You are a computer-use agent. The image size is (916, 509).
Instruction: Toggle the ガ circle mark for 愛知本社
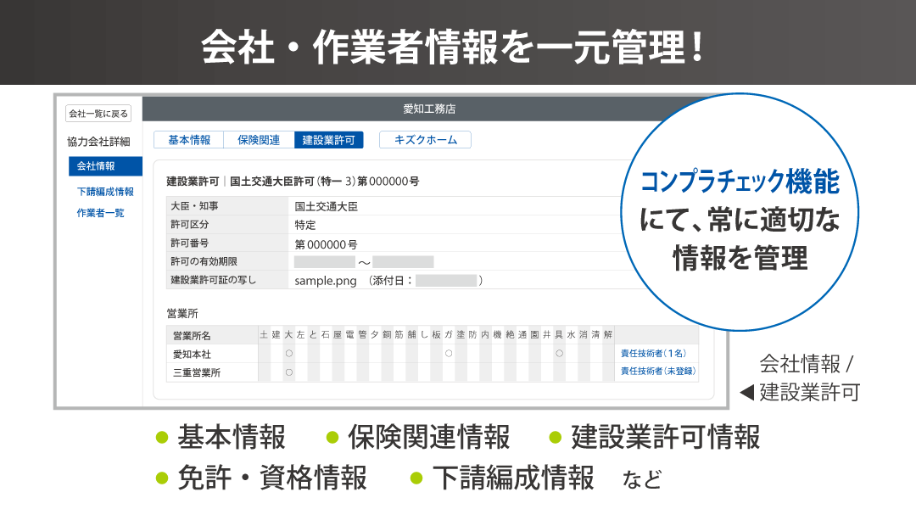tap(449, 353)
